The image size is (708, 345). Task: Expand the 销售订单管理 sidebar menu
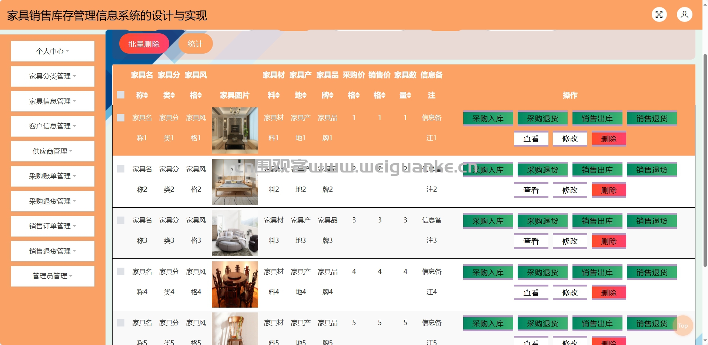pos(53,226)
